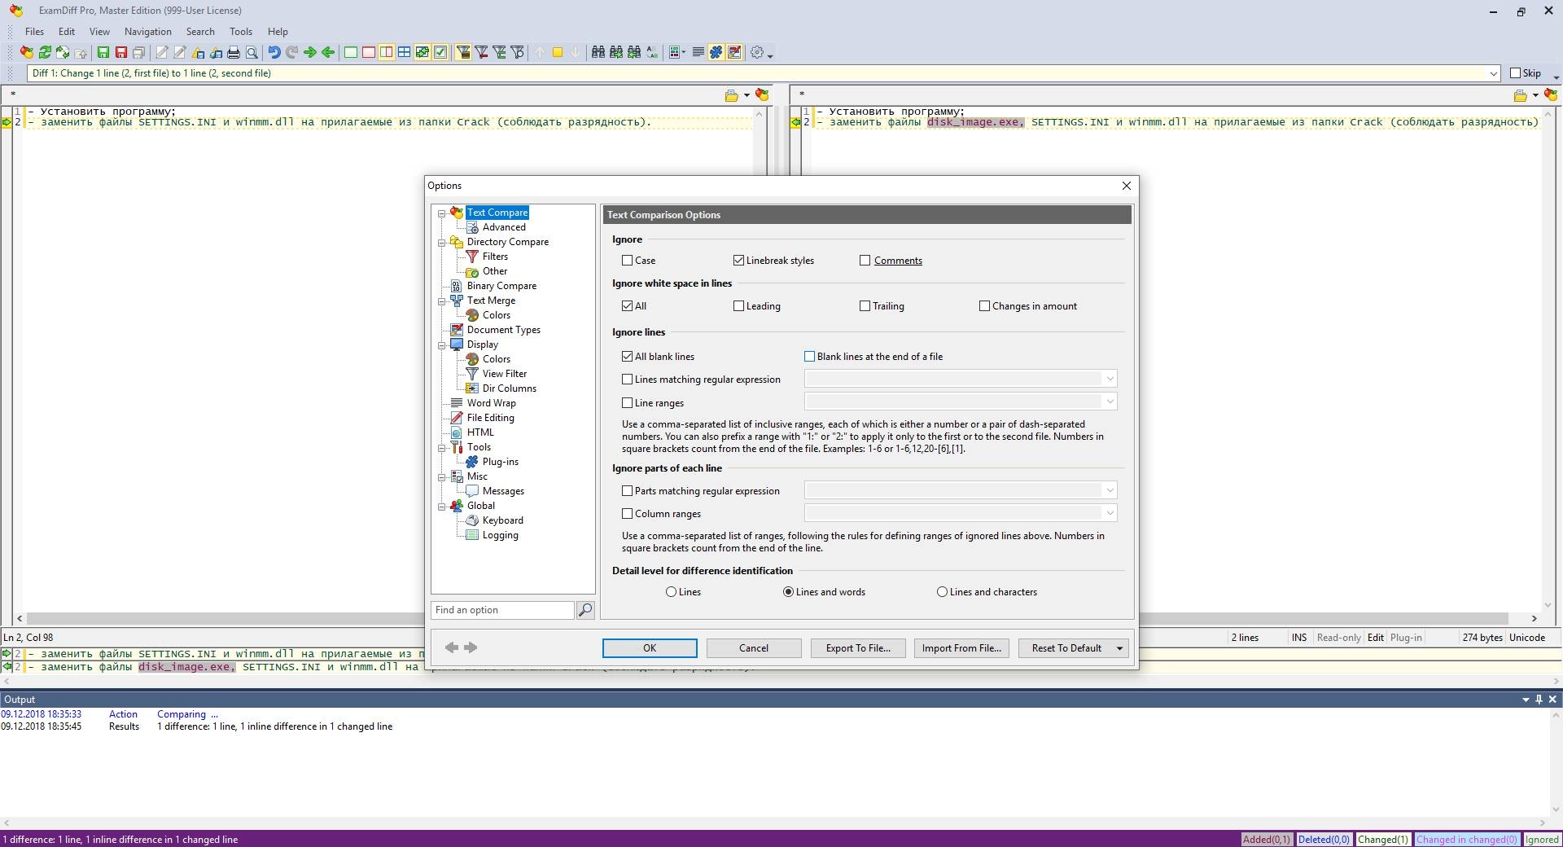Open the View menu
This screenshot has width=1563, height=847.
(99, 32)
